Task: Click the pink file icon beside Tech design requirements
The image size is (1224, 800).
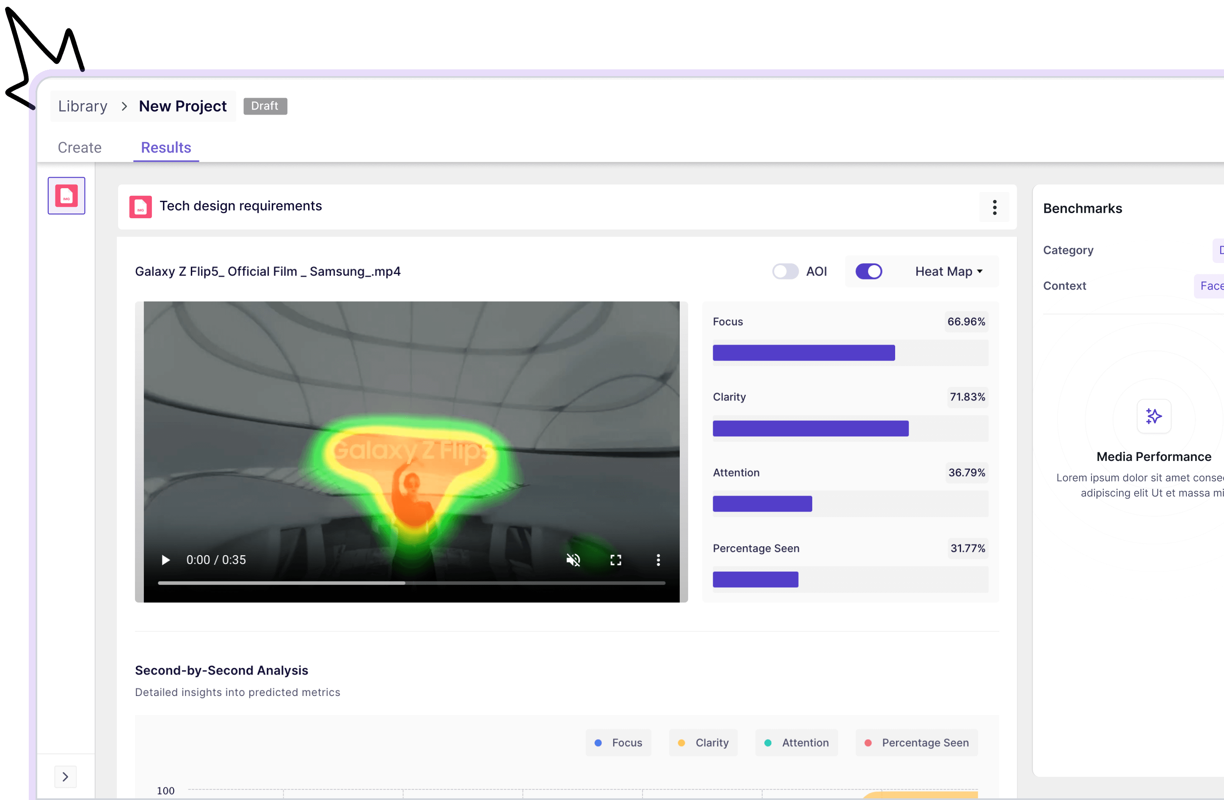Action: pos(141,206)
